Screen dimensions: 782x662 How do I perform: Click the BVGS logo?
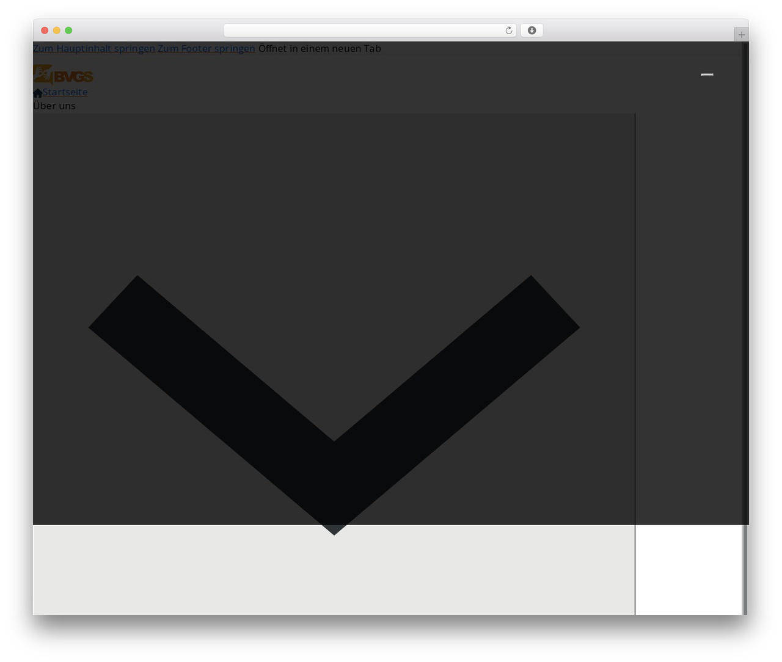63,75
